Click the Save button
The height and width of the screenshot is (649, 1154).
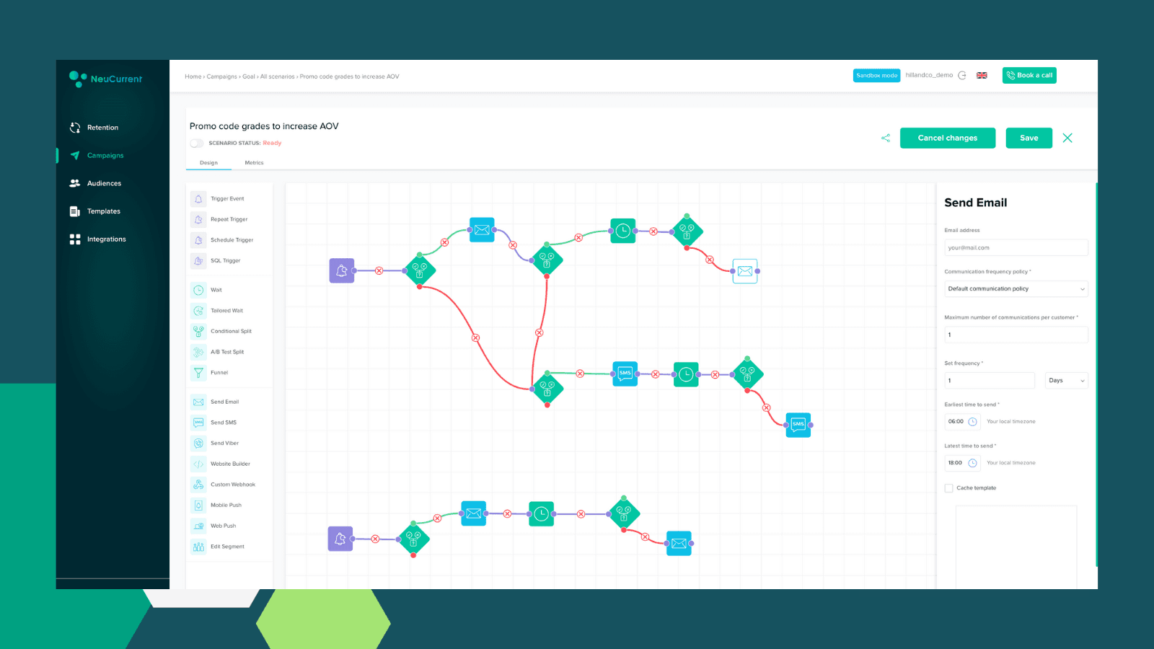(1029, 138)
